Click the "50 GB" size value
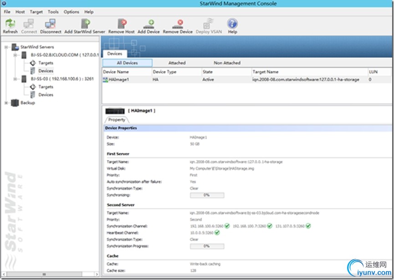This screenshot has height=280, width=394. [195, 144]
